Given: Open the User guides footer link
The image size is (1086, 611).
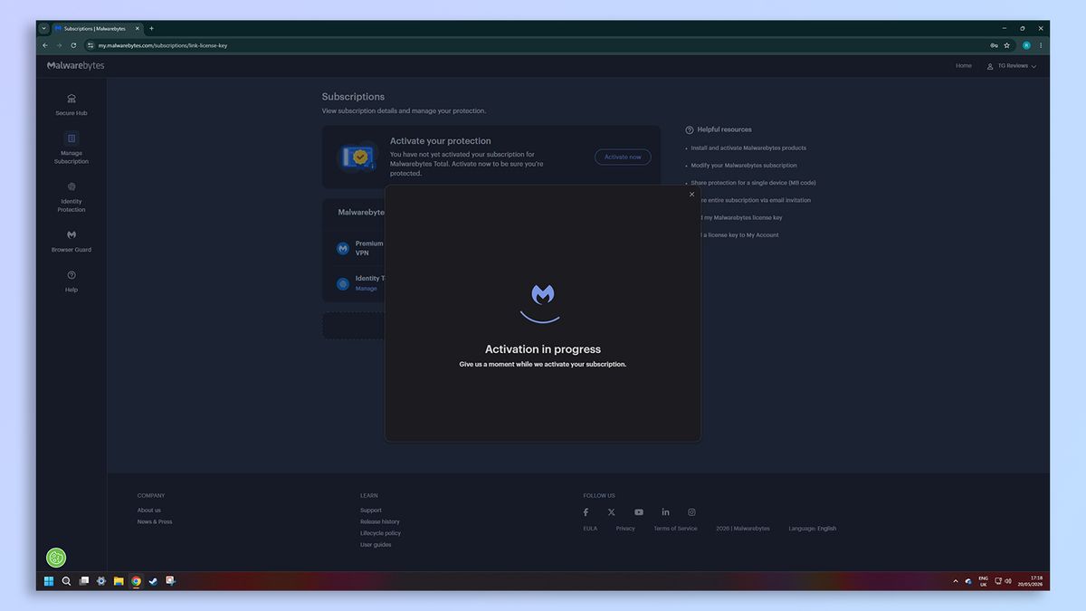Looking at the screenshot, I should (376, 545).
